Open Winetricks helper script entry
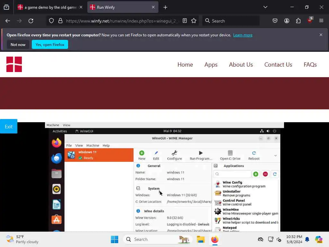 coord(246,220)
